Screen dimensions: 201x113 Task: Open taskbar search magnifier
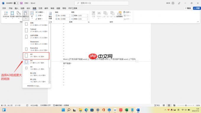(x=69, y=110)
